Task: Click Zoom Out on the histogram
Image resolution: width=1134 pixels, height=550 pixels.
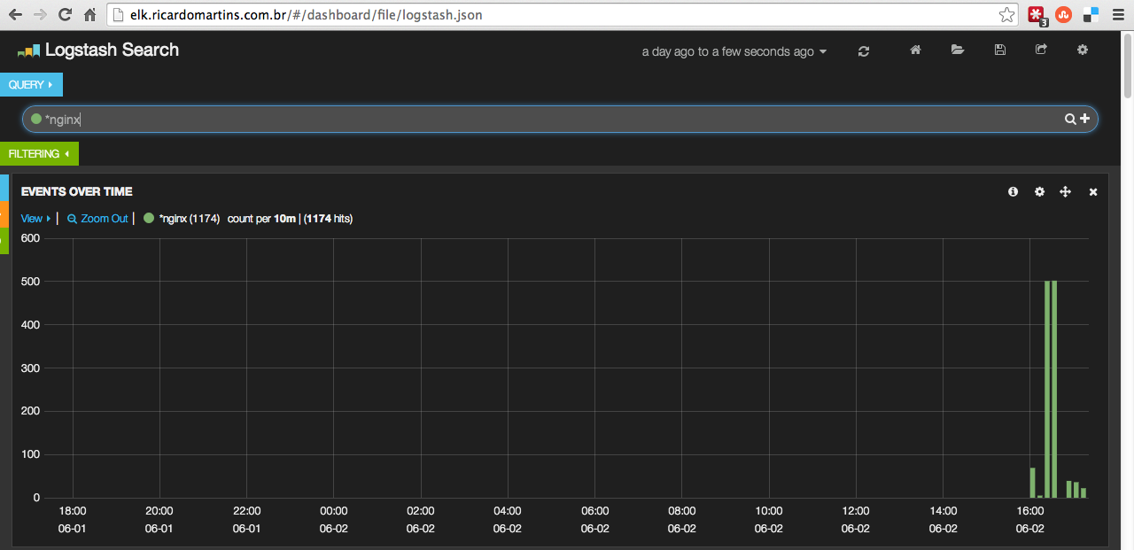Action: click(97, 218)
